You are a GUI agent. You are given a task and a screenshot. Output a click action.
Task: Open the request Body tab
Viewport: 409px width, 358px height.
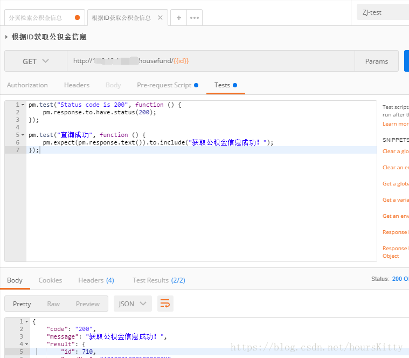coord(113,85)
